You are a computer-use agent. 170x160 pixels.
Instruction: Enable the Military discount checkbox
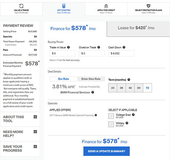pyautogui.click(x=111, y=125)
